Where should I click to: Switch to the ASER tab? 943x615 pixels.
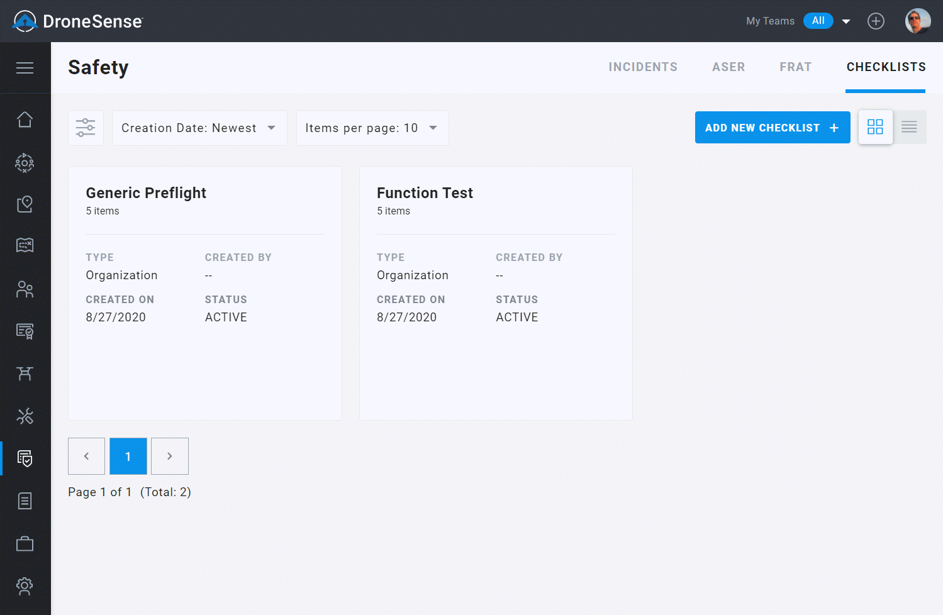coord(728,67)
